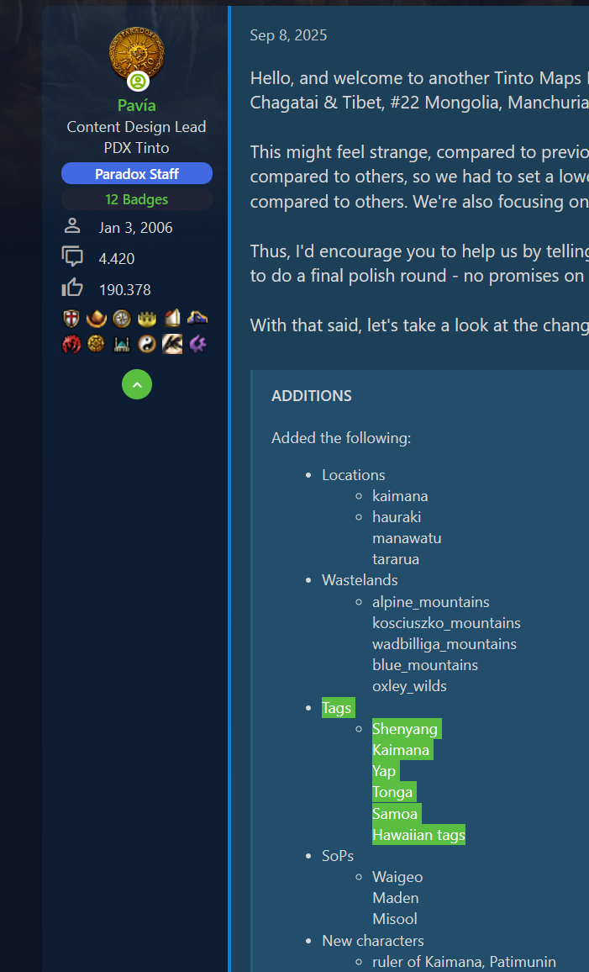Click the highlighted Tags entry
This screenshot has height=972, width=589.
[338, 708]
